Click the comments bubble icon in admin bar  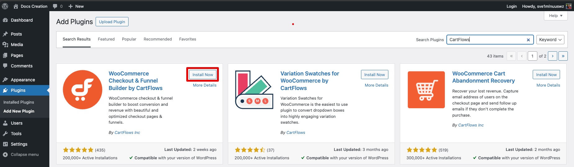click(55, 6)
